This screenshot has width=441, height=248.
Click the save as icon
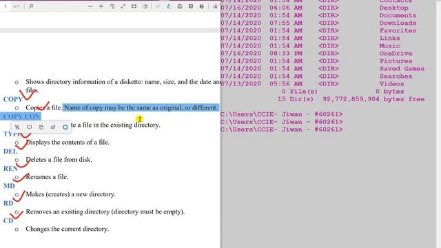click(x=202, y=6)
